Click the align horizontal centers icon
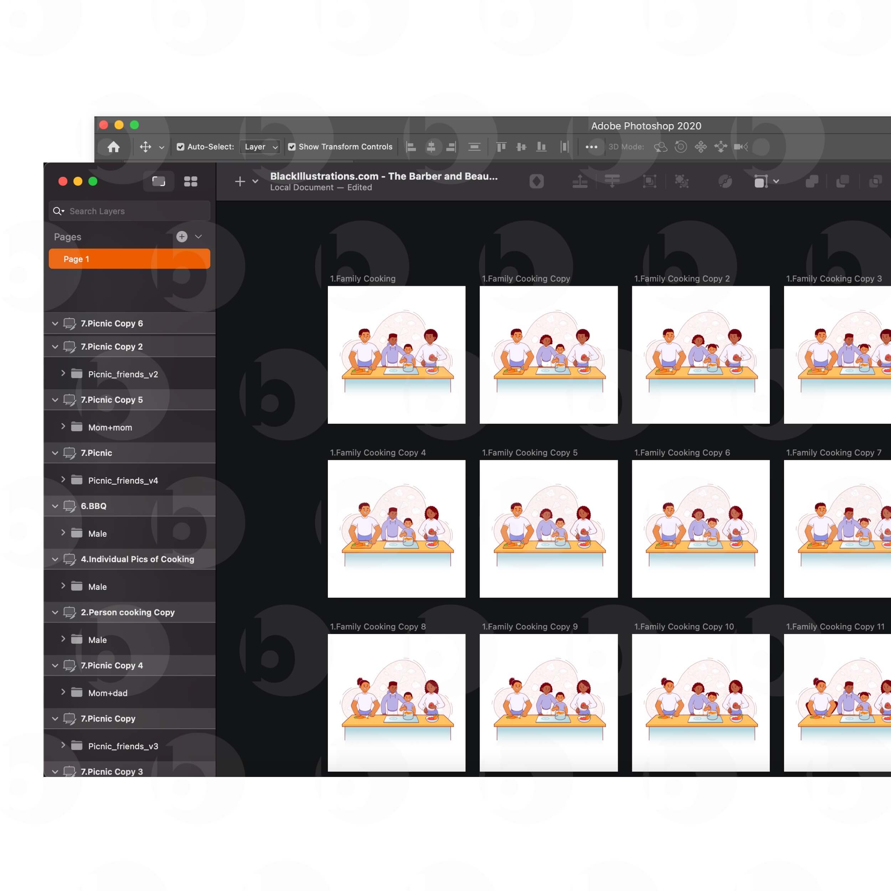This screenshot has width=891, height=891. coord(431,146)
